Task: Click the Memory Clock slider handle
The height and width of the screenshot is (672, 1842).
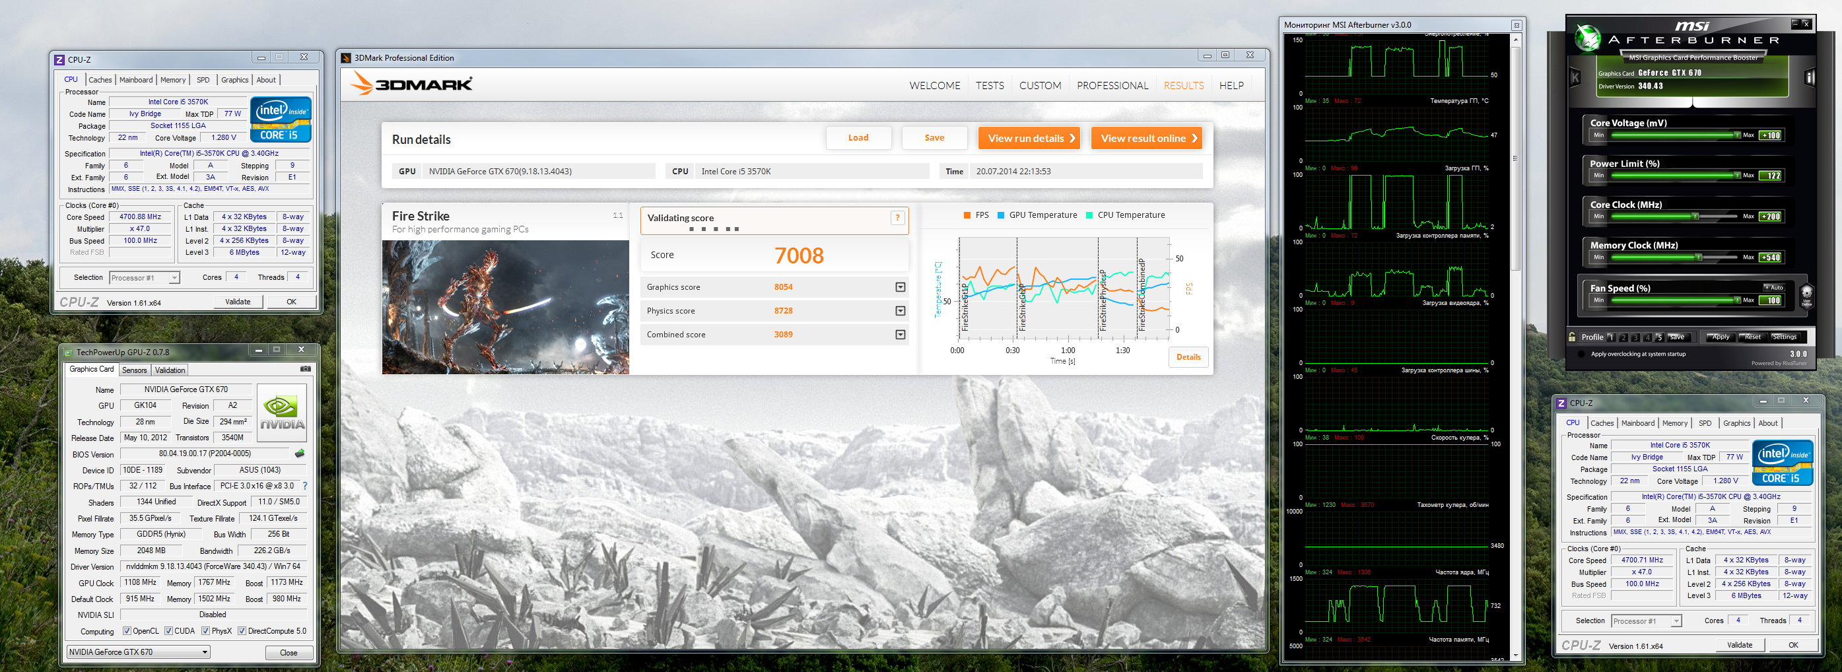Action: (1698, 257)
